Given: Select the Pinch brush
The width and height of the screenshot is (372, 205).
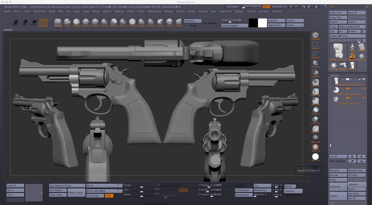Looking at the screenshot, I should pos(169,23).
